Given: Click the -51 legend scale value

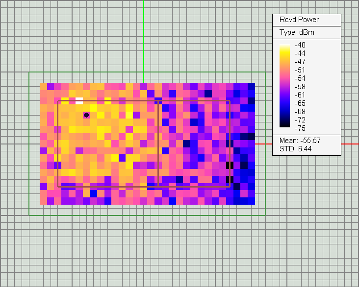Looking at the screenshot, I should coord(300,70).
